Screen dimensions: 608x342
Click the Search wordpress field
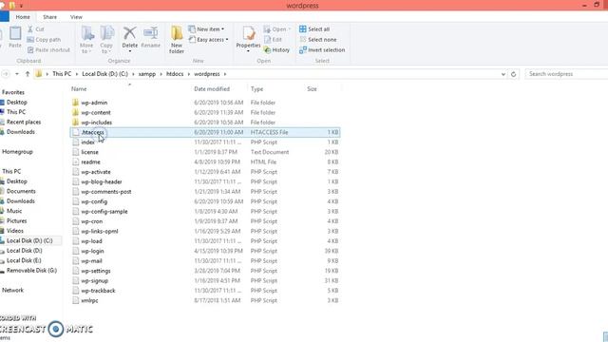click(566, 74)
